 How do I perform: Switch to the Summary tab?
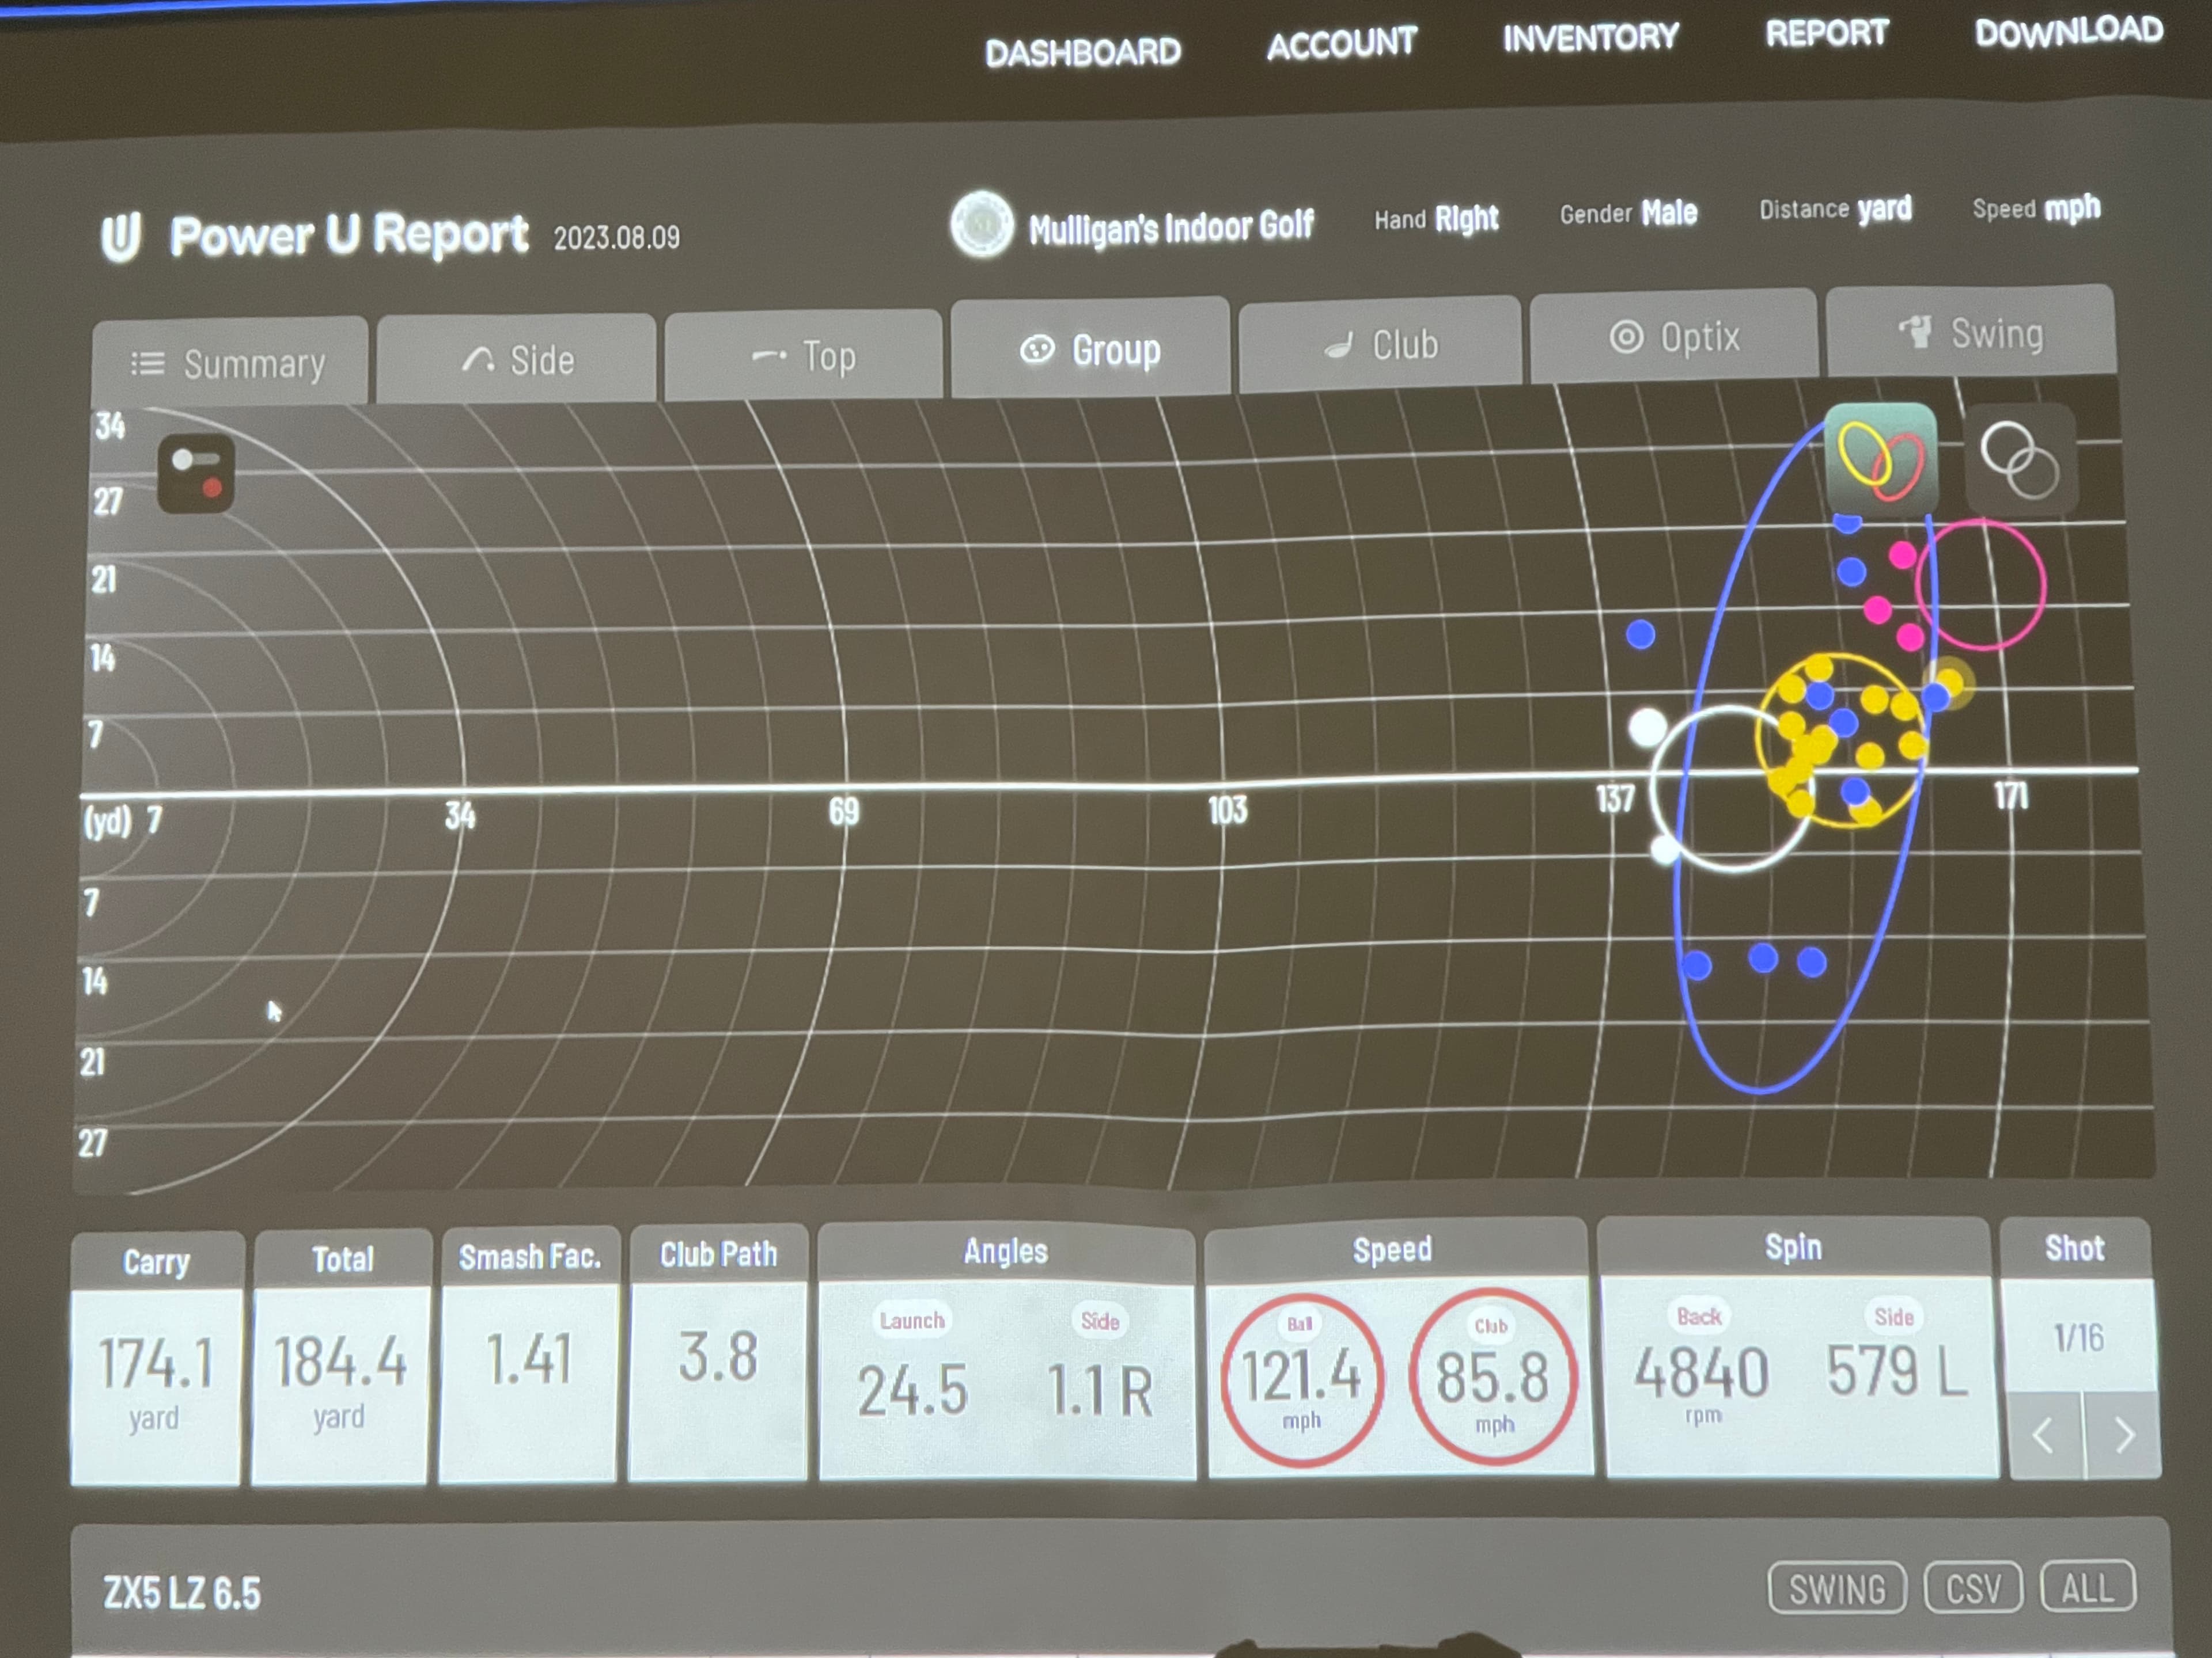tap(232, 362)
